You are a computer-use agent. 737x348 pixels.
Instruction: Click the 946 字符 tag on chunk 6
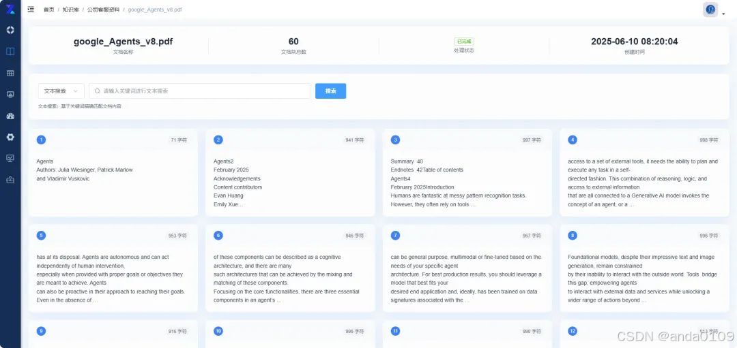tap(355, 236)
